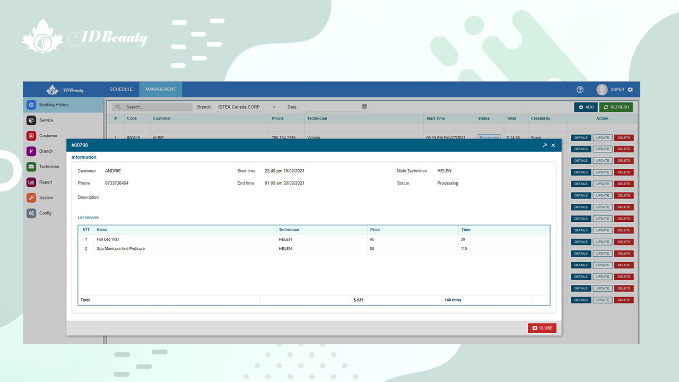Open the settings gear next to SUPER
The height and width of the screenshot is (382, 679).
[630, 90]
